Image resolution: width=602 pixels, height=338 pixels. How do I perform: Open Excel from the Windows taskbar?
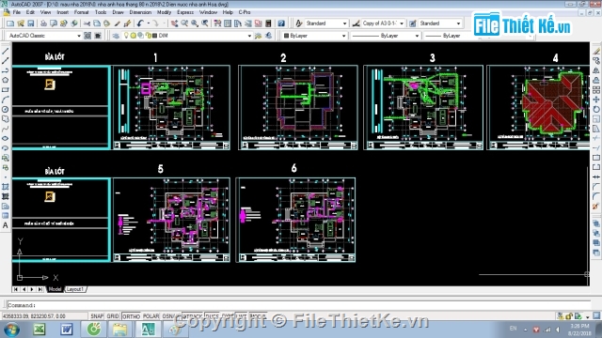click(40, 330)
